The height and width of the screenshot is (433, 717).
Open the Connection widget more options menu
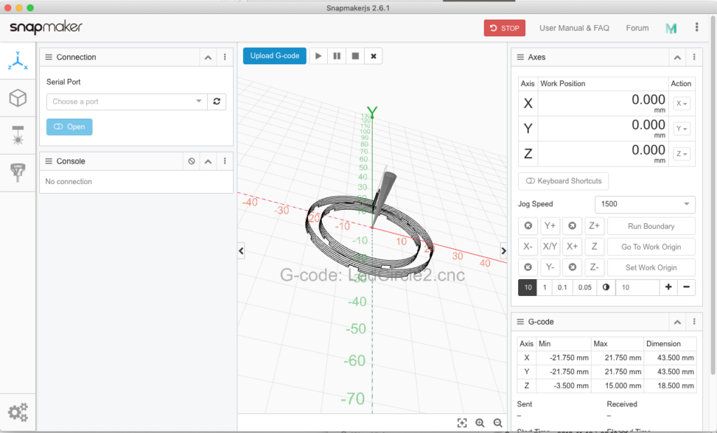tap(225, 57)
